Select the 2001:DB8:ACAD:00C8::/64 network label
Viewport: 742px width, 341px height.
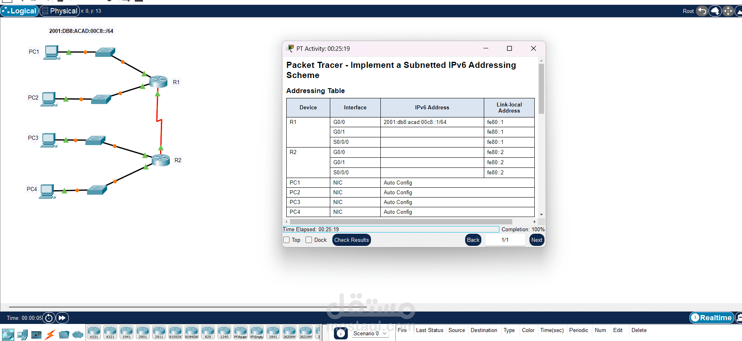[x=81, y=31]
